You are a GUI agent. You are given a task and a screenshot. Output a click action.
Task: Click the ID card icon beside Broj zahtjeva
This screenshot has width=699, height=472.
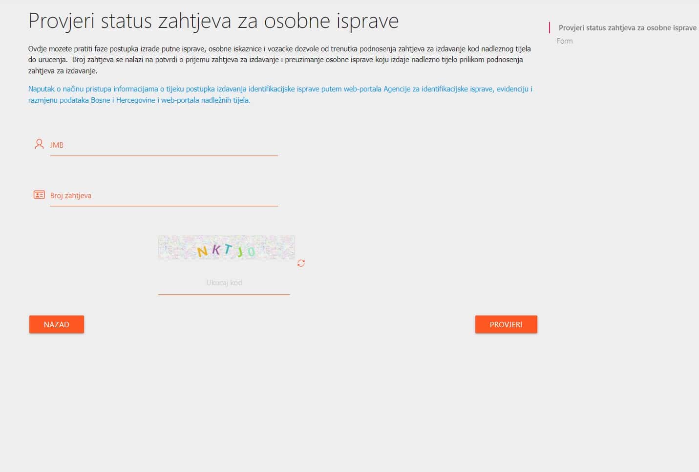(x=39, y=195)
